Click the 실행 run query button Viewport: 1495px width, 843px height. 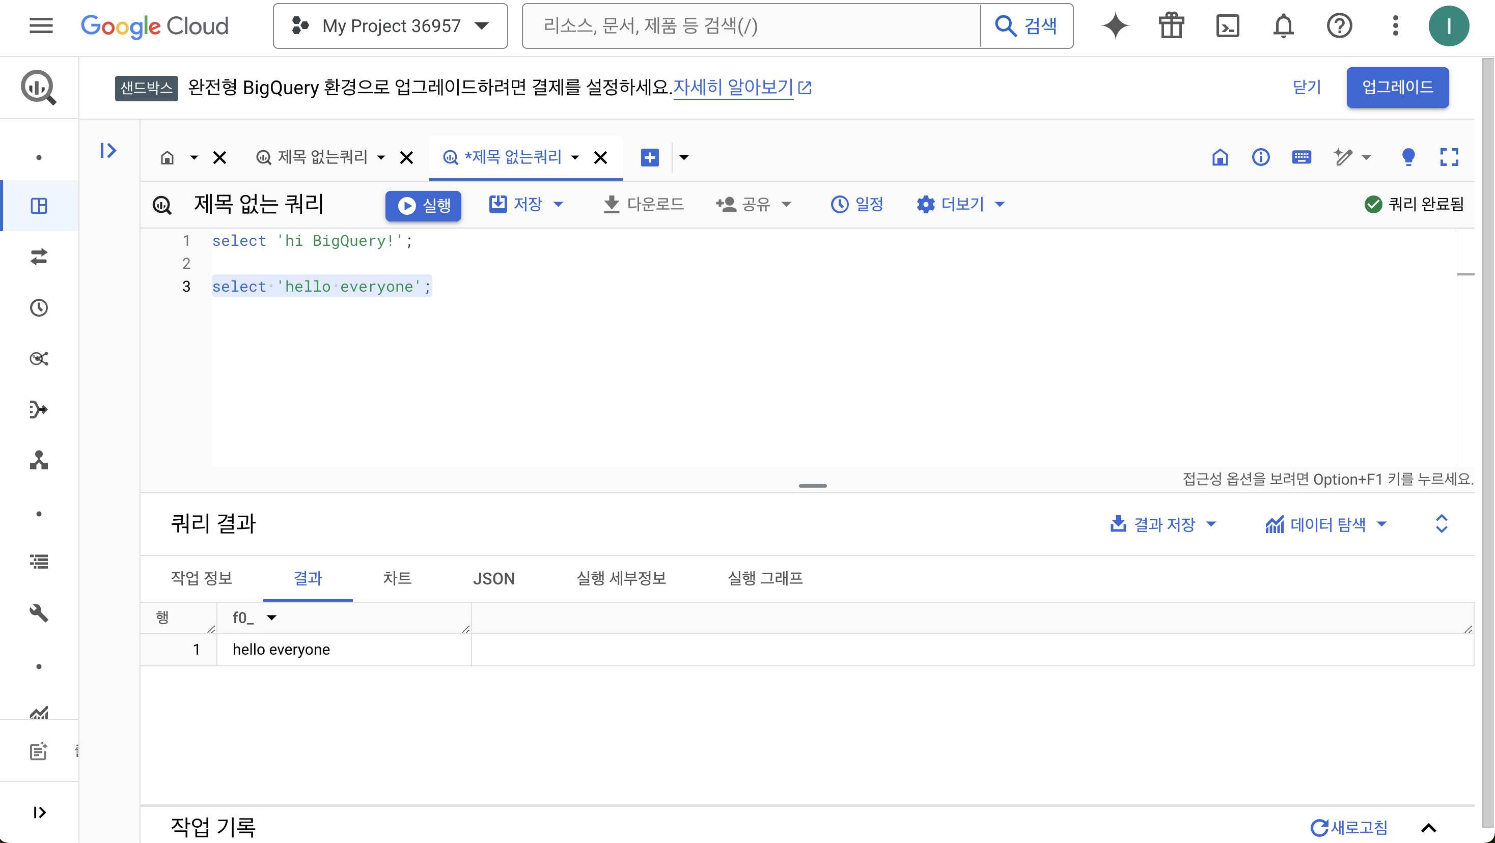pyautogui.click(x=423, y=205)
